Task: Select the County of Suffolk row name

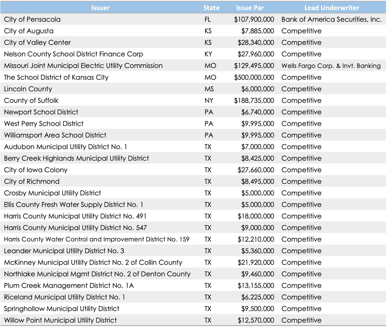Action: point(31,100)
